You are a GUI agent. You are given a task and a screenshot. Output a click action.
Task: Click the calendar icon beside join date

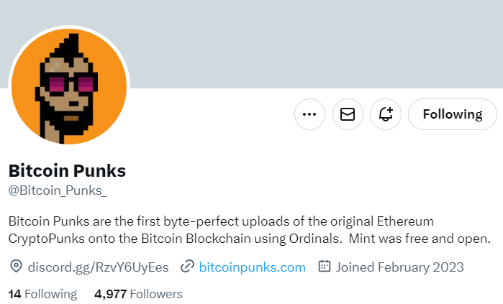click(x=324, y=266)
